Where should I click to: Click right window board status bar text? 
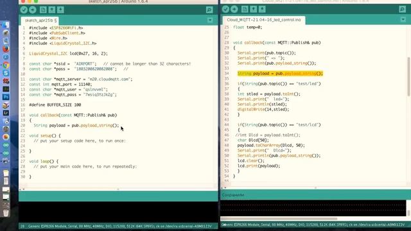coord(313,225)
